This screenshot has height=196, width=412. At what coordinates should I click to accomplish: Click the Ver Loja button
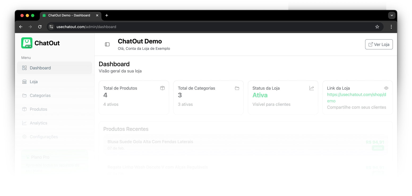coord(379,44)
